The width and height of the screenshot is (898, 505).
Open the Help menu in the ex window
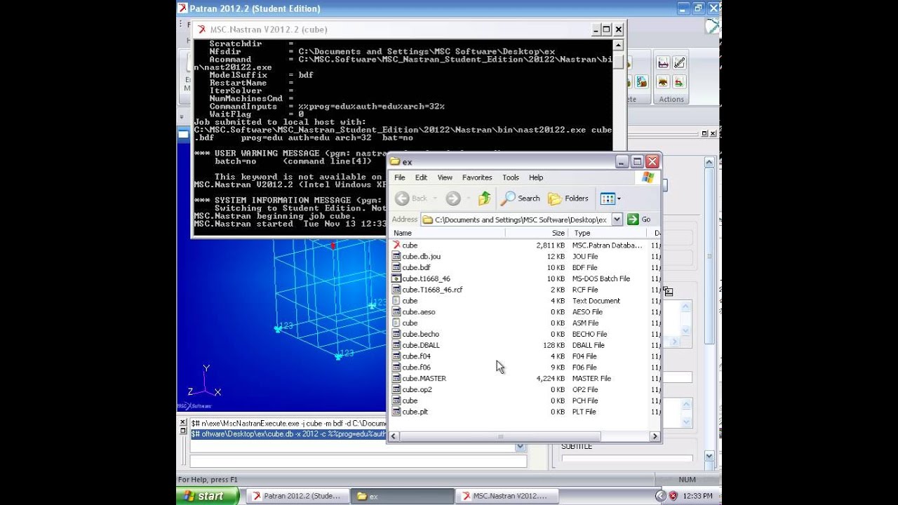click(536, 177)
